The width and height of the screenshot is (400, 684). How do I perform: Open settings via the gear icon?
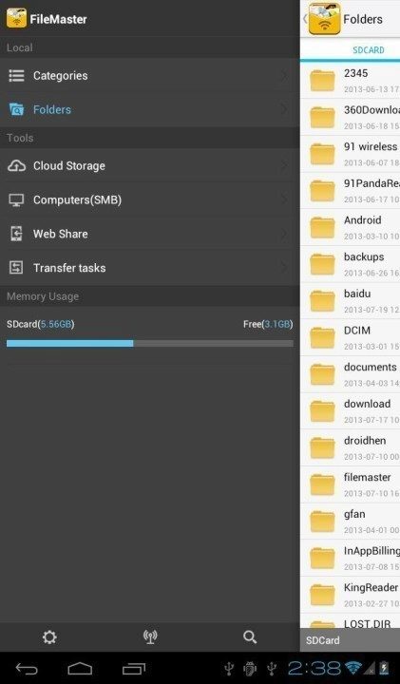click(x=49, y=637)
